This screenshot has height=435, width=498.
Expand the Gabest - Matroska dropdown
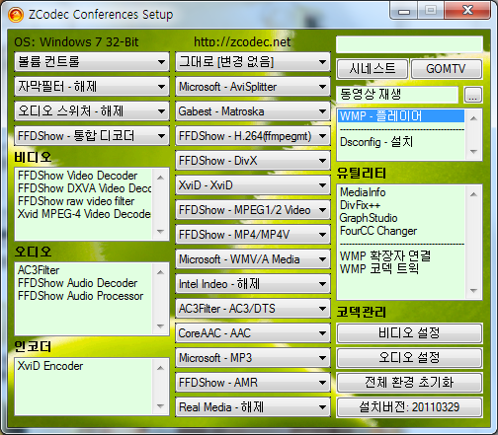point(253,111)
